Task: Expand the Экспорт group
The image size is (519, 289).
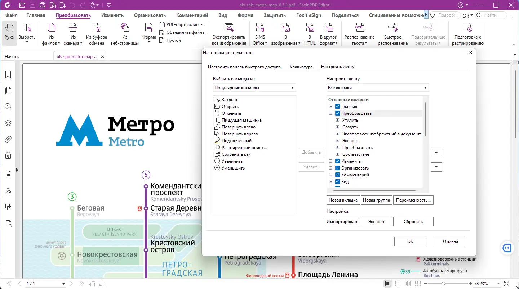Action: [x=338, y=141]
